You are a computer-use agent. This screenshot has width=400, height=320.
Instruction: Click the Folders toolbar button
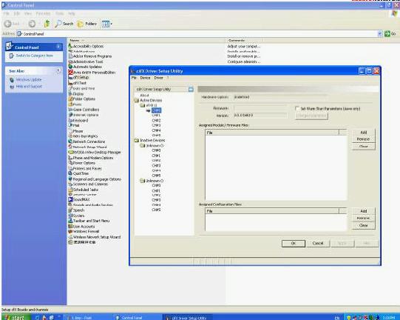(x=87, y=24)
